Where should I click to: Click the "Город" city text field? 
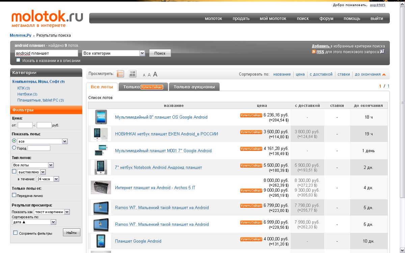39,148
